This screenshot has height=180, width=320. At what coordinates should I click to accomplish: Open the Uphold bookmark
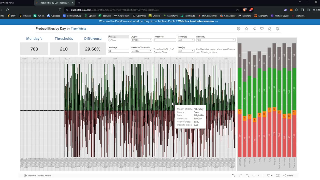90,16
